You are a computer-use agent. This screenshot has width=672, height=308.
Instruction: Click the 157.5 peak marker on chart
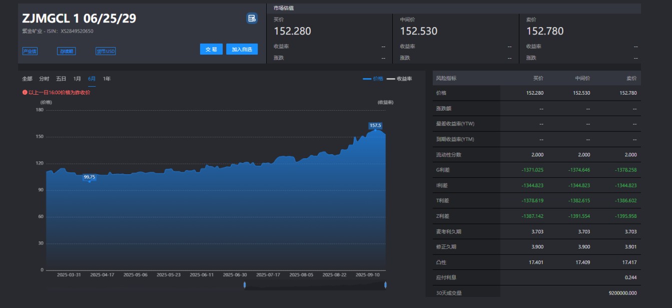(375, 125)
